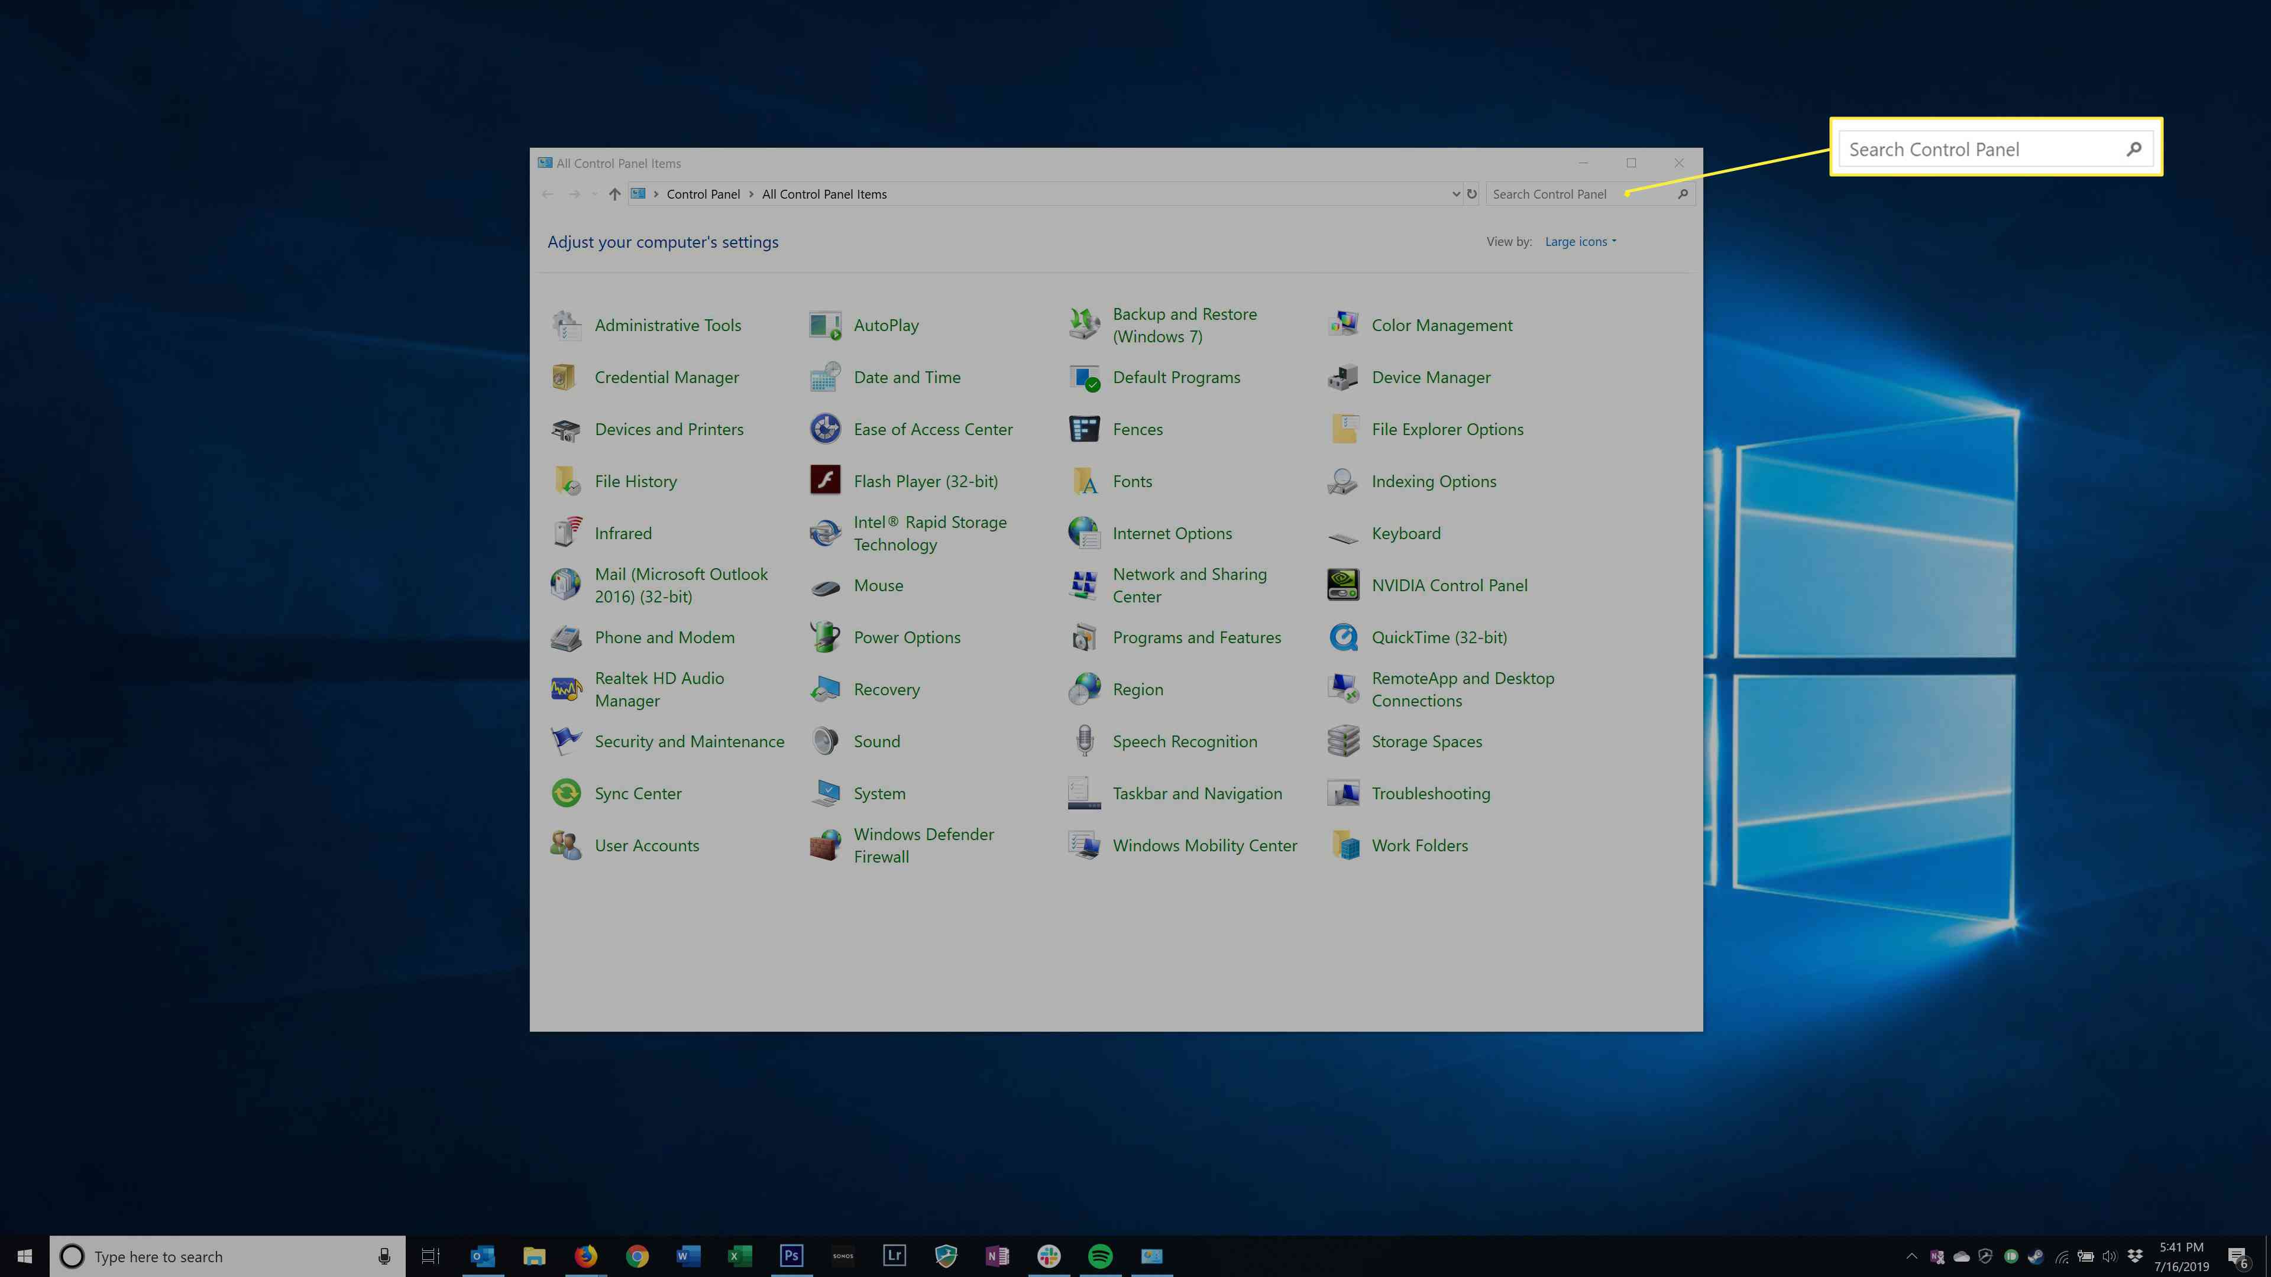Click the Recovery link

pyautogui.click(x=886, y=689)
